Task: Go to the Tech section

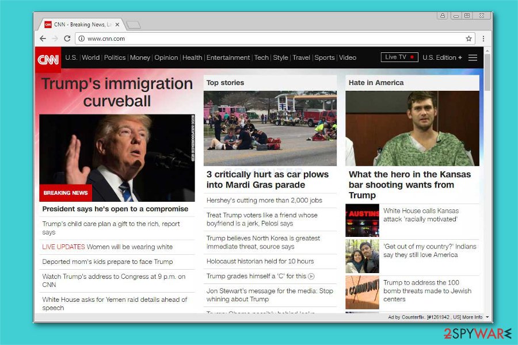Action: tap(261, 57)
